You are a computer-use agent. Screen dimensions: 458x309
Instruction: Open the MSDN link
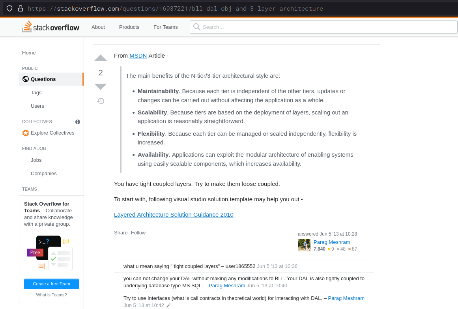tap(138, 56)
